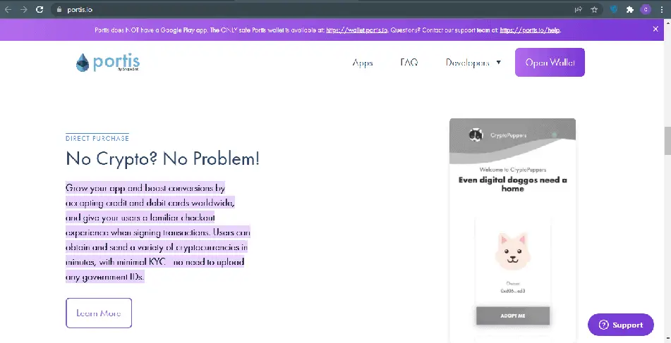Click the blue shield extension icon
This screenshot has height=343, width=671.
(x=614, y=9)
